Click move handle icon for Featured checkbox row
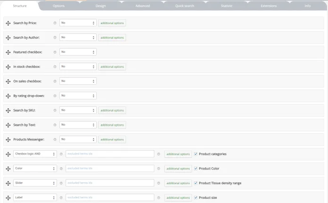The image size is (328, 203). (8, 52)
